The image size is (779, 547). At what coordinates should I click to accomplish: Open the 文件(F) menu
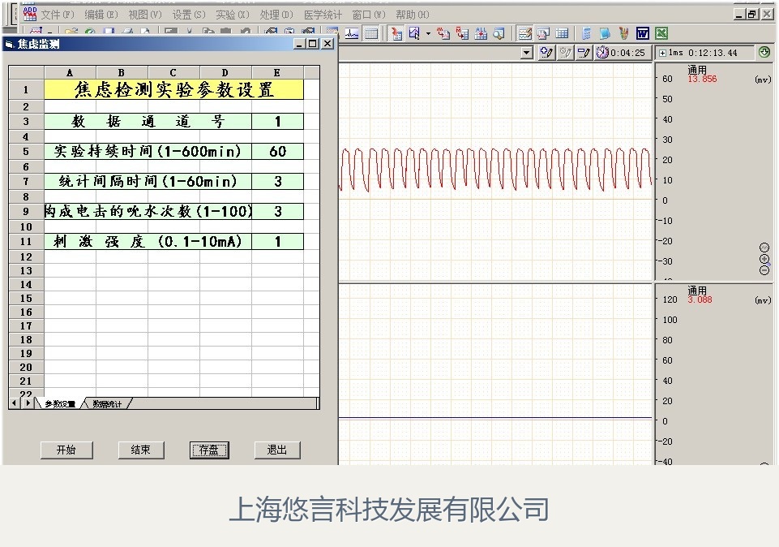[x=57, y=15]
